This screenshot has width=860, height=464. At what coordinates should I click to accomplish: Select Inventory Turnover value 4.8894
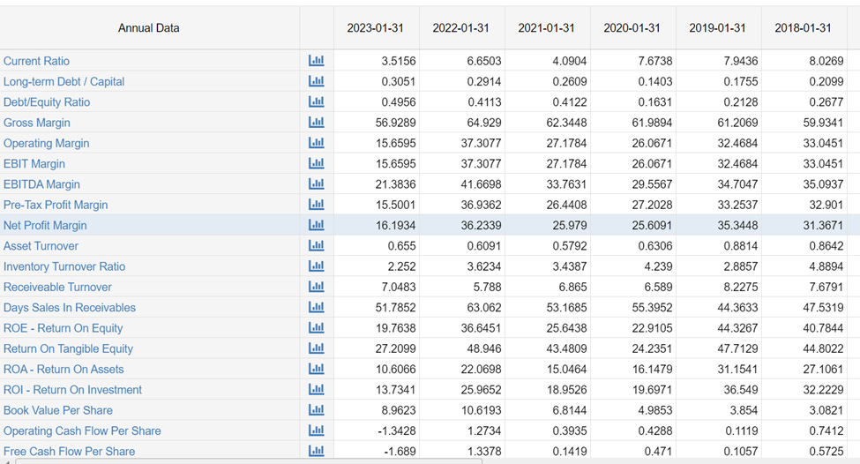[x=826, y=266]
